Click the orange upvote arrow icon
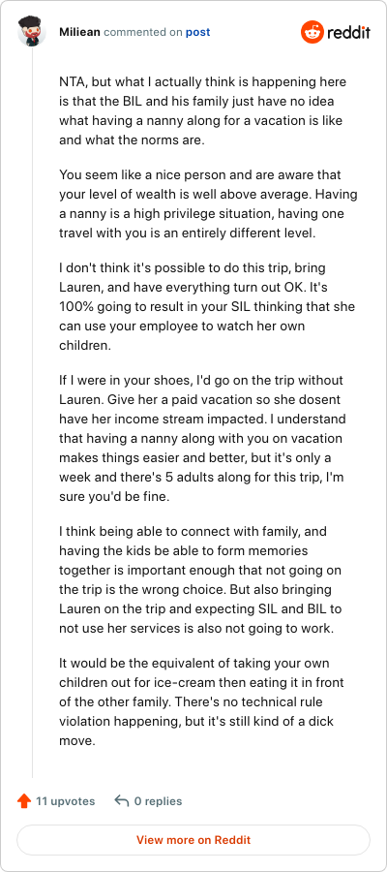This screenshot has width=387, height=872. click(x=24, y=801)
